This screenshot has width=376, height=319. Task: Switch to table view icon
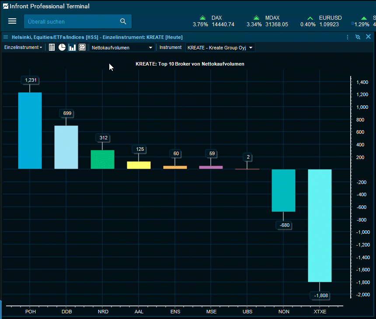click(x=52, y=47)
